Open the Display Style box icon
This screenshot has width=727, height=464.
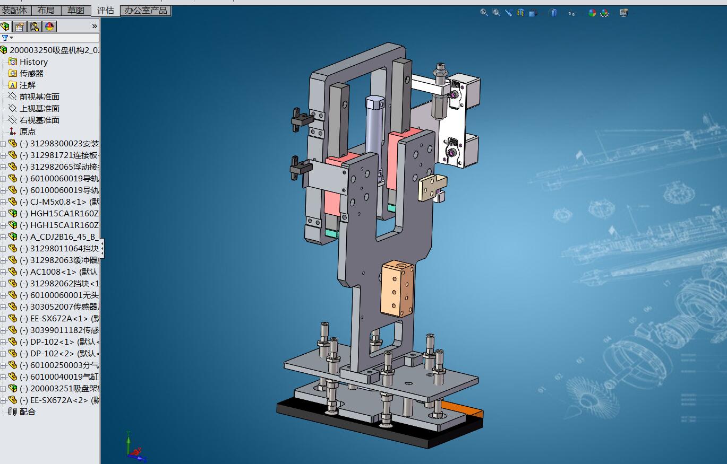tap(553, 13)
